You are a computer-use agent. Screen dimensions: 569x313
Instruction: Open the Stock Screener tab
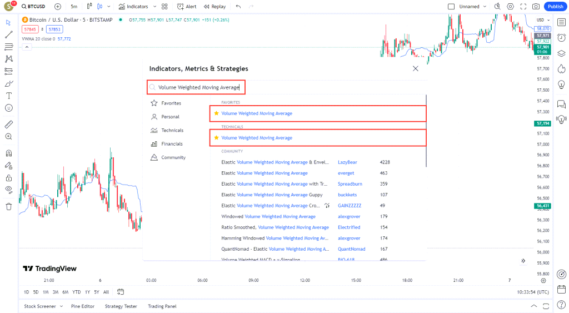pyautogui.click(x=40, y=306)
